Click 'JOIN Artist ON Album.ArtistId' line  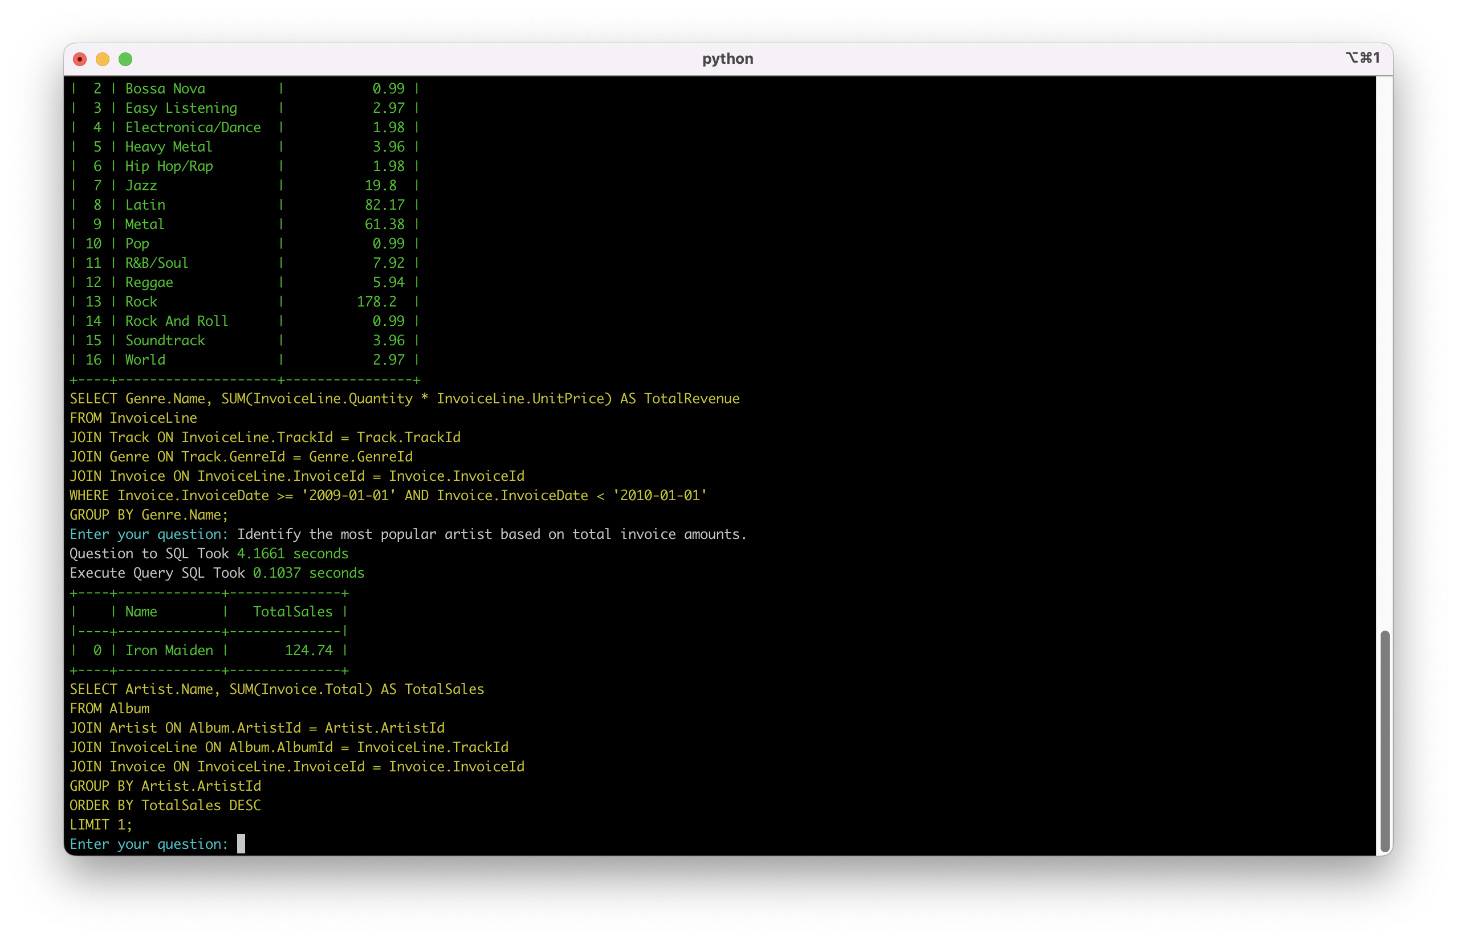click(257, 728)
